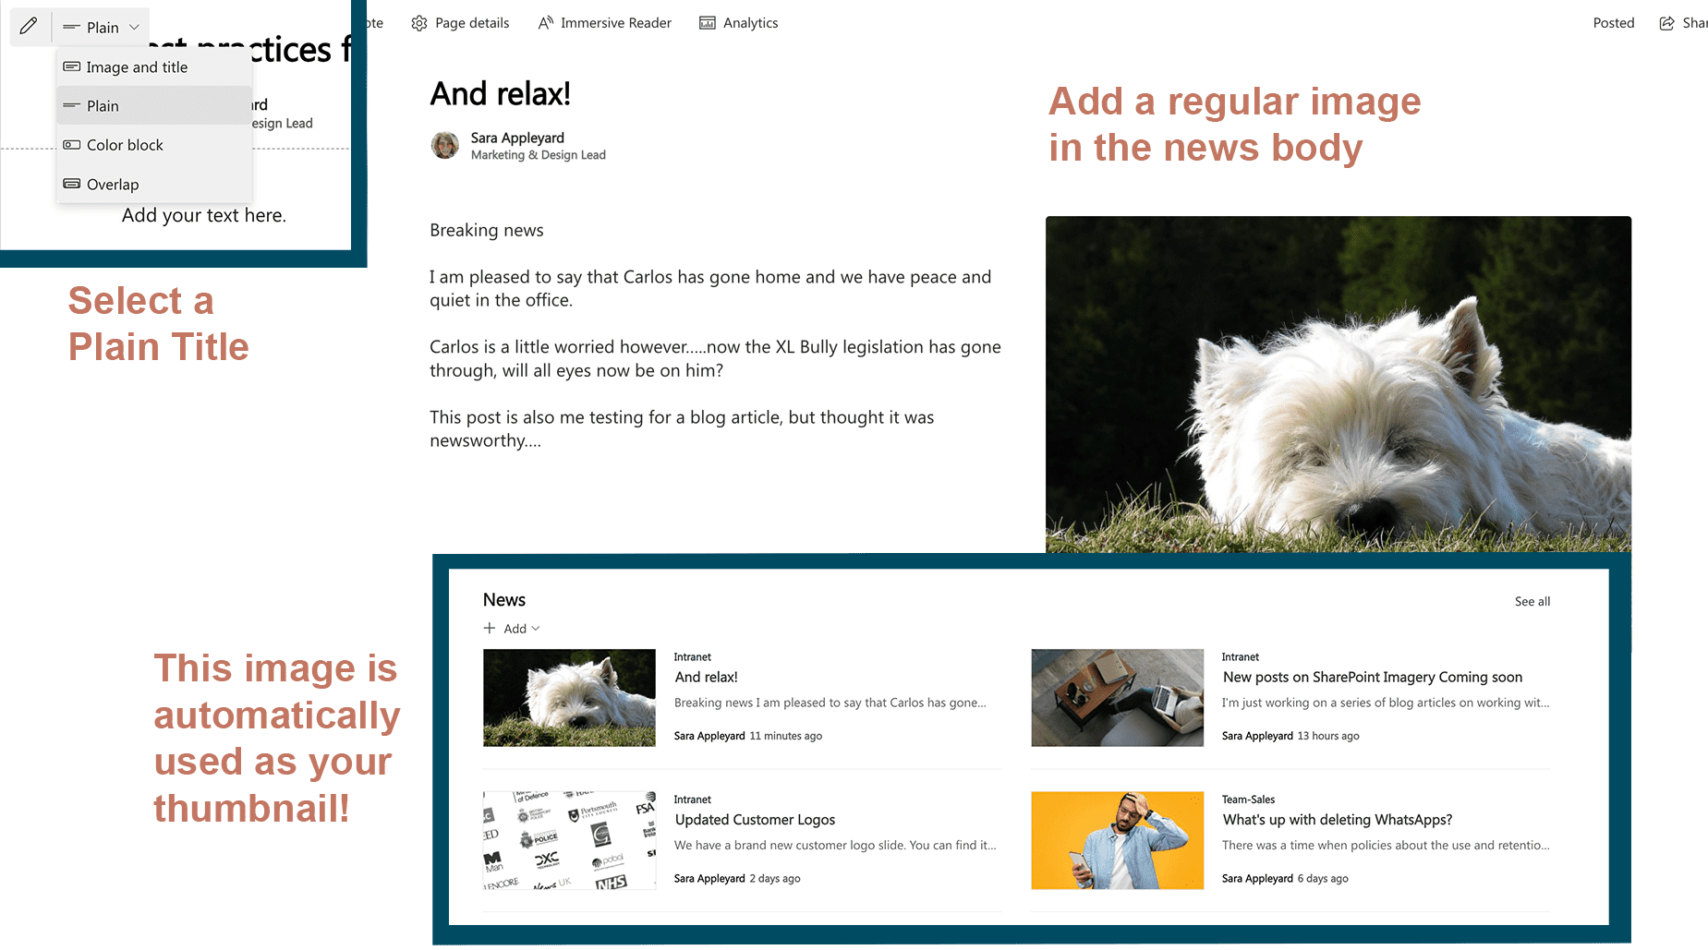Click the Posted button in the toolbar
Screen dimensions: 1708x950
[1613, 22]
